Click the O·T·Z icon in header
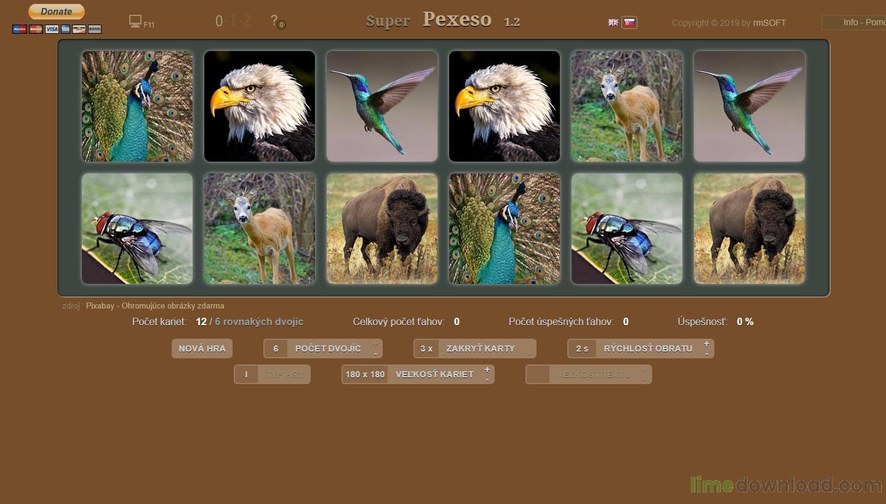Viewport: 886px width, 504px height. [x=233, y=22]
